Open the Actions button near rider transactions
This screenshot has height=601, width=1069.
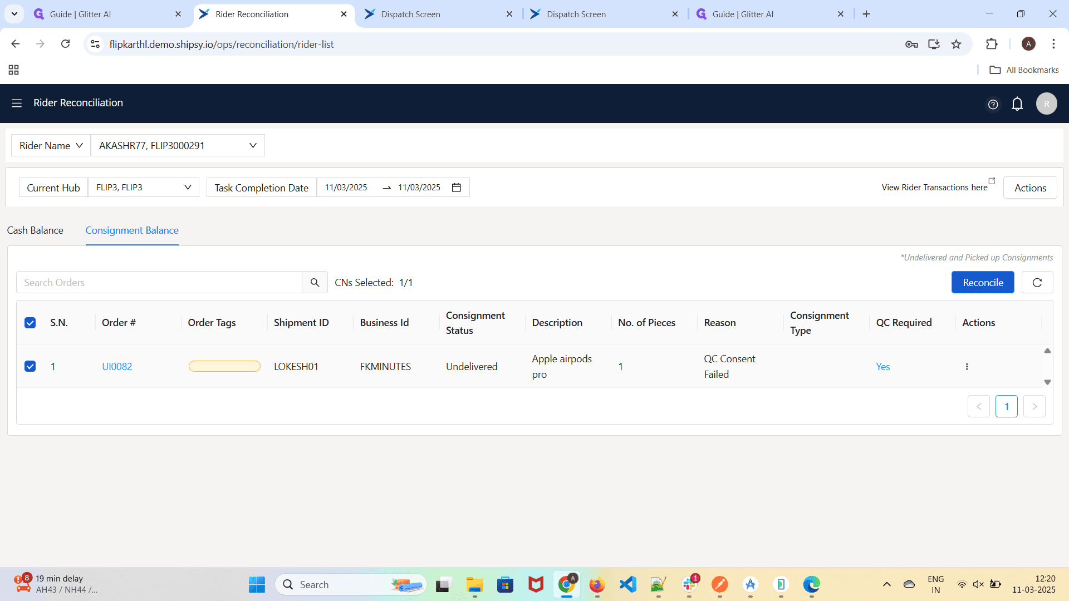[x=1030, y=188]
